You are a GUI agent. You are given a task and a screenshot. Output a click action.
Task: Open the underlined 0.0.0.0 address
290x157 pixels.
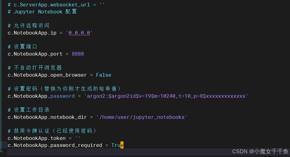tap(79, 33)
